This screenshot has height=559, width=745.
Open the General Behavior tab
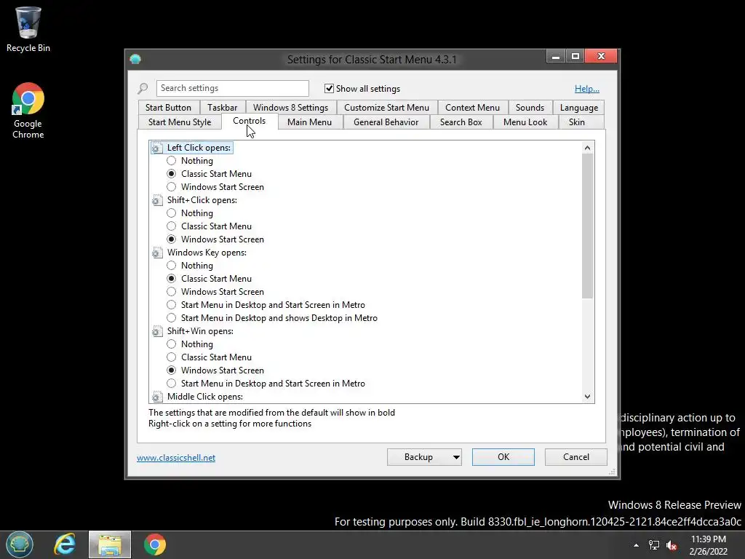(x=386, y=122)
